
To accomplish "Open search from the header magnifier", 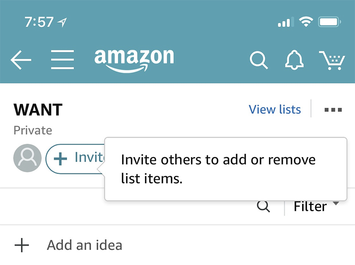I will pos(259,60).
